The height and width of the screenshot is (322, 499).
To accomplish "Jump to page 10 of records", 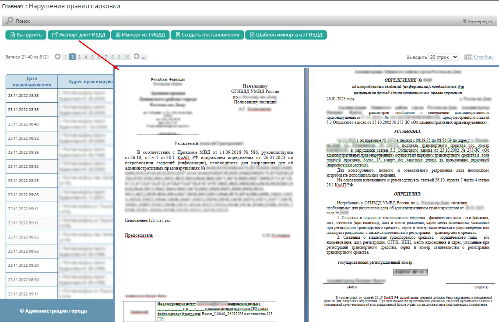I will [x=127, y=57].
